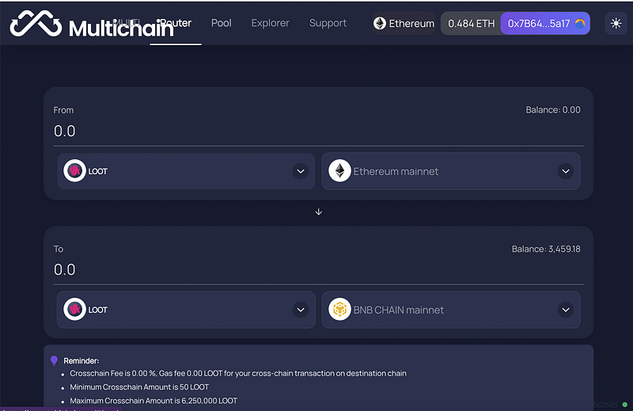
Task: Click the To LOOT token icon
Action: click(x=74, y=310)
